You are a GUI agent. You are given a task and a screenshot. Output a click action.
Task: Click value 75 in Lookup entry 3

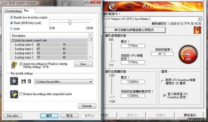[x=38, y=57]
